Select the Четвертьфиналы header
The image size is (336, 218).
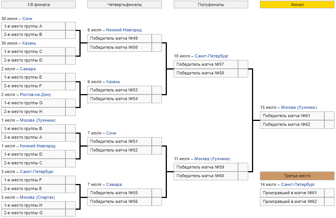coord(124,5)
